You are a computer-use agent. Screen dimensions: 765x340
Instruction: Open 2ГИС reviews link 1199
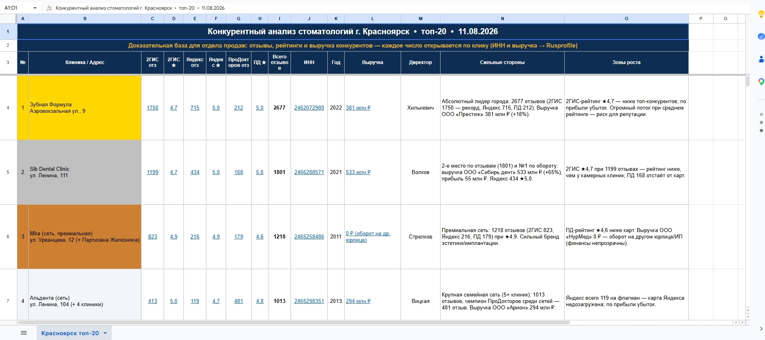click(x=152, y=172)
